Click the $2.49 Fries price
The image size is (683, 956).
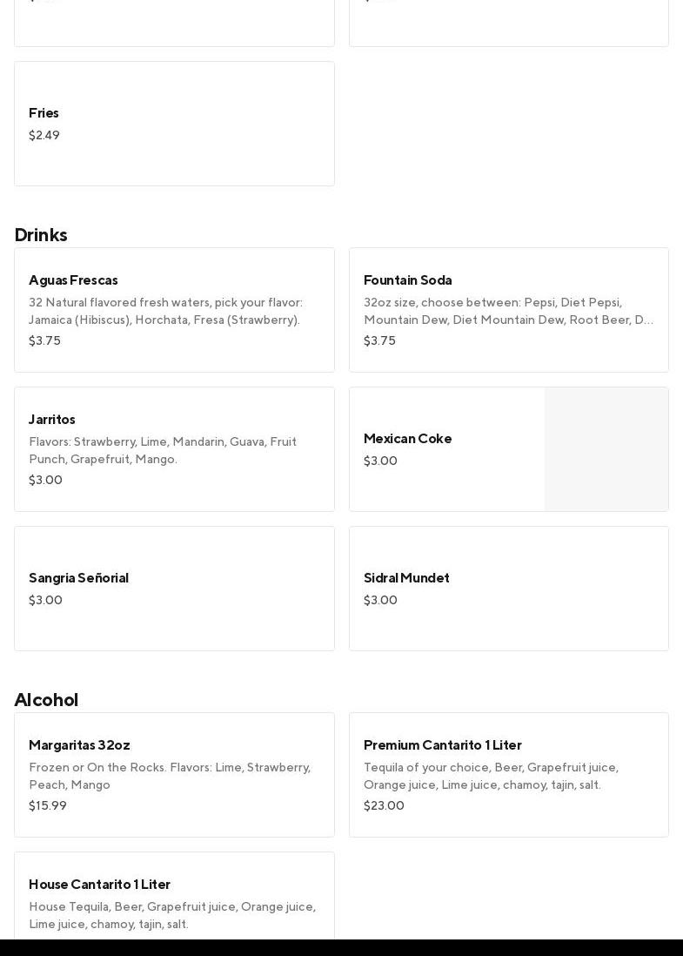44,135
